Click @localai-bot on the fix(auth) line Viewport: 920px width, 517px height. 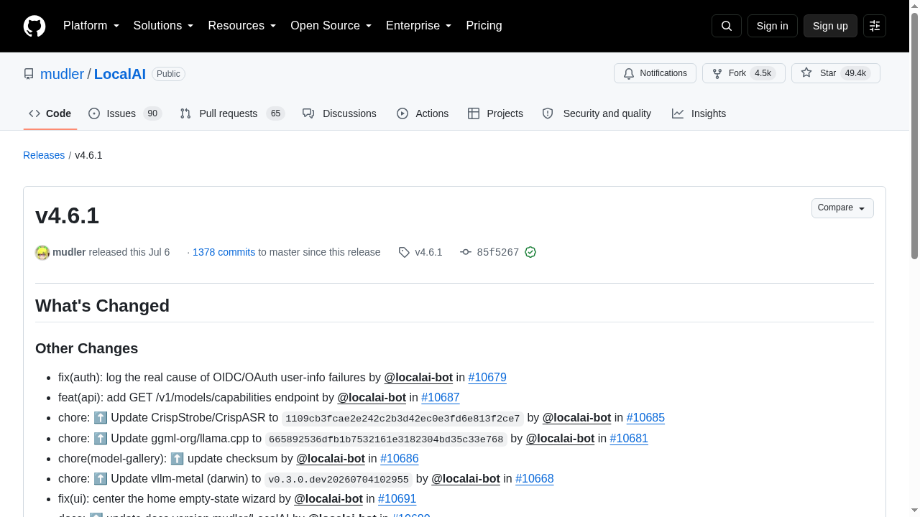tap(418, 377)
